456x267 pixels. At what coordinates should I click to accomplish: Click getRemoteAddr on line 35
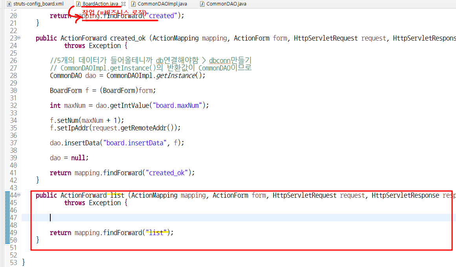[143, 128]
